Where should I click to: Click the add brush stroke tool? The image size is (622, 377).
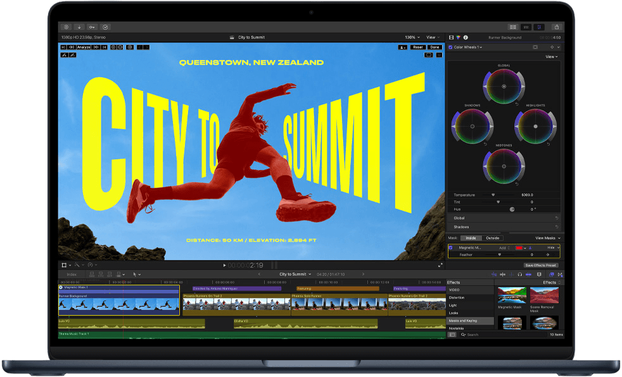tap(64, 55)
